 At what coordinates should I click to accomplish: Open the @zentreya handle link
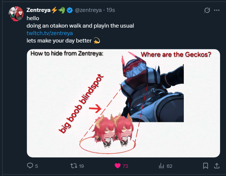tap(88, 10)
